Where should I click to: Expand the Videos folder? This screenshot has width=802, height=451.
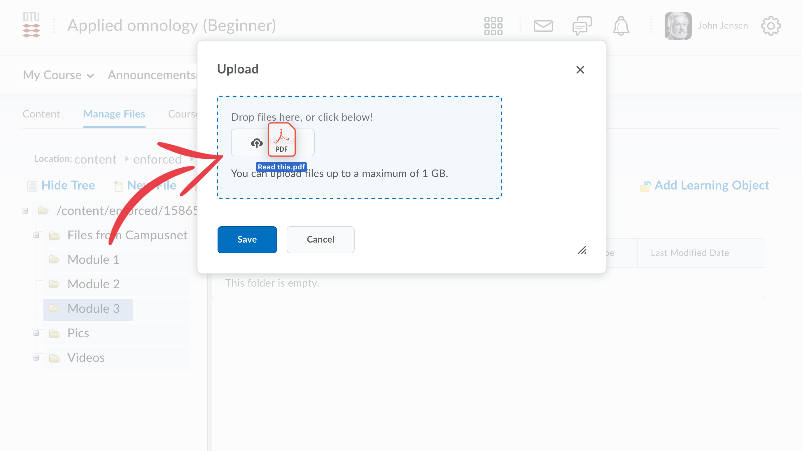click(36, 358)
